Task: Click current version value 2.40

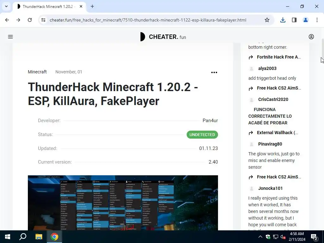Action: pyautogui.click(x=213, y=162)
